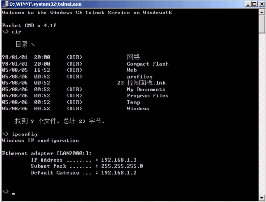The height and width of the screenshot is (202, 266).
Task: Click the scrollbar down arrow
Action: click(262, 198)
